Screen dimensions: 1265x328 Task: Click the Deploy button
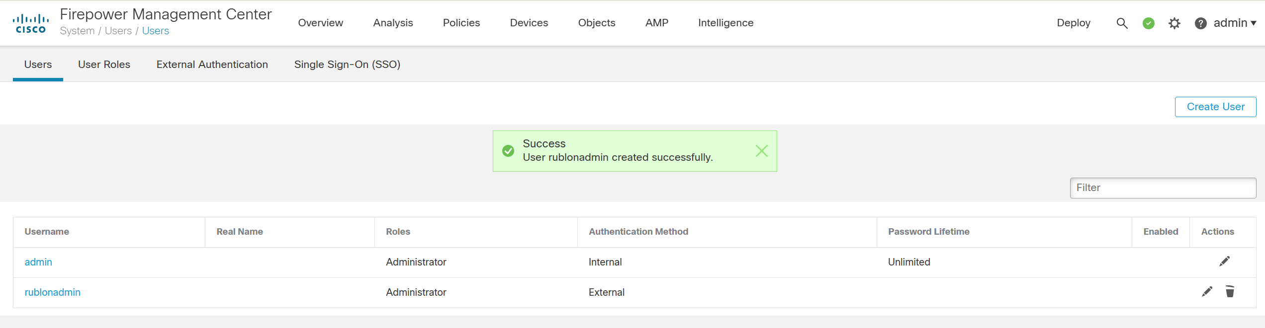click(x=1074, y=23)
